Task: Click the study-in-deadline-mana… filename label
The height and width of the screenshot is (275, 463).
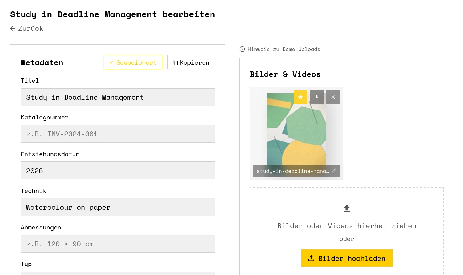Action: click(x=293, y=171)
